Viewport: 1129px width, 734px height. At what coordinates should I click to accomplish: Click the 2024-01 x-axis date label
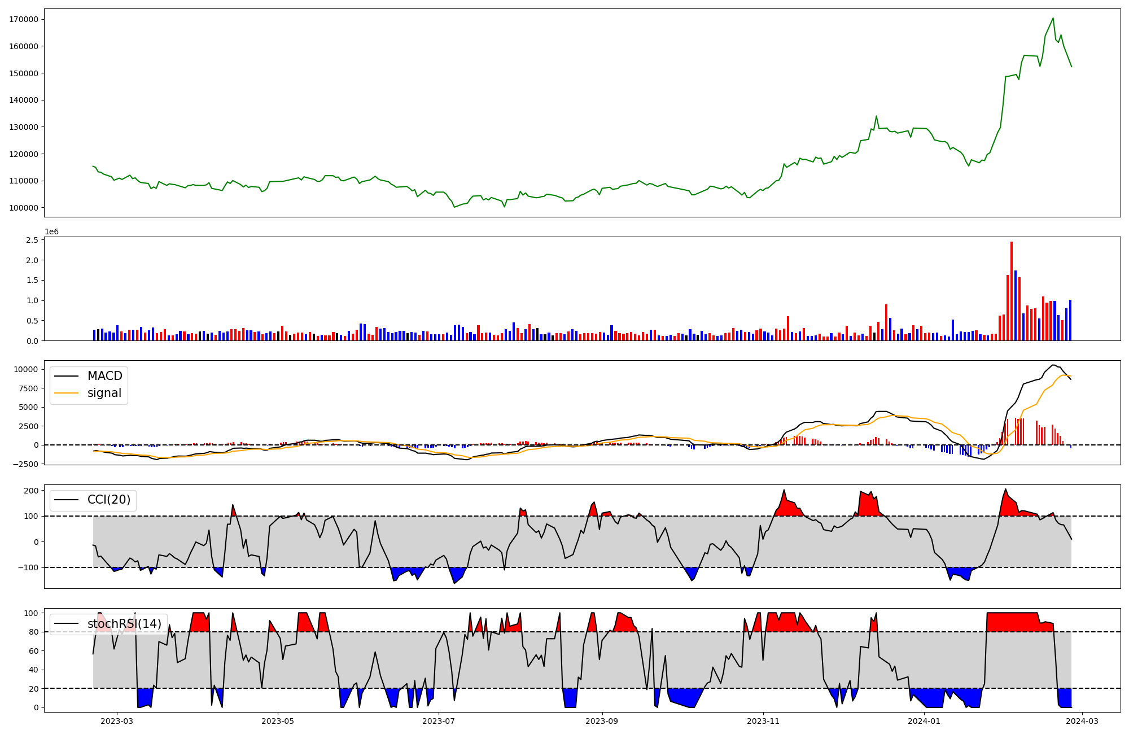click(x=924, y=721)
